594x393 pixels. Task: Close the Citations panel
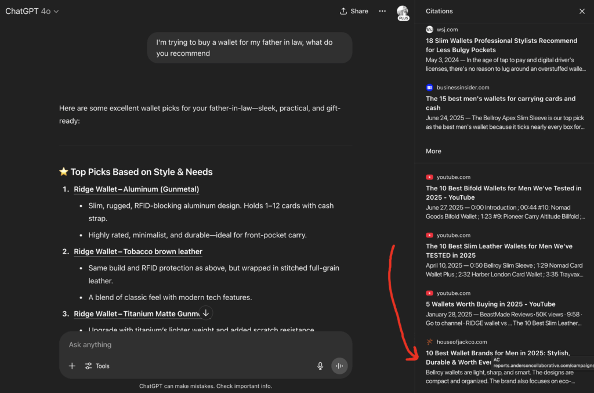click(582, 12)
